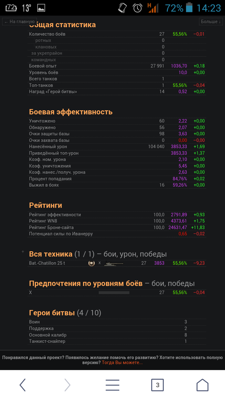This screenshot has height=400, width=225.
Task: Tap the Предпочтения по уровням боёв heading
Action: pyautogui.click(x=86, y=283)
